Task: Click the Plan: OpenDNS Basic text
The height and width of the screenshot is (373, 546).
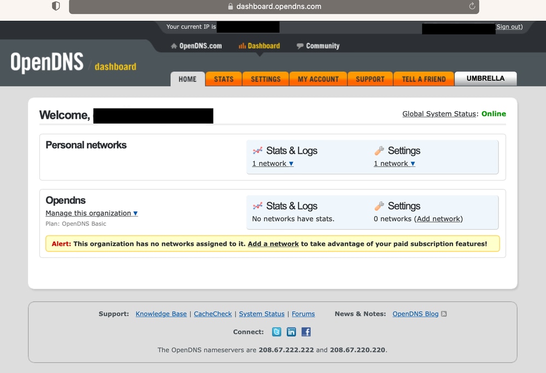Action: click(x=76, y=224)
